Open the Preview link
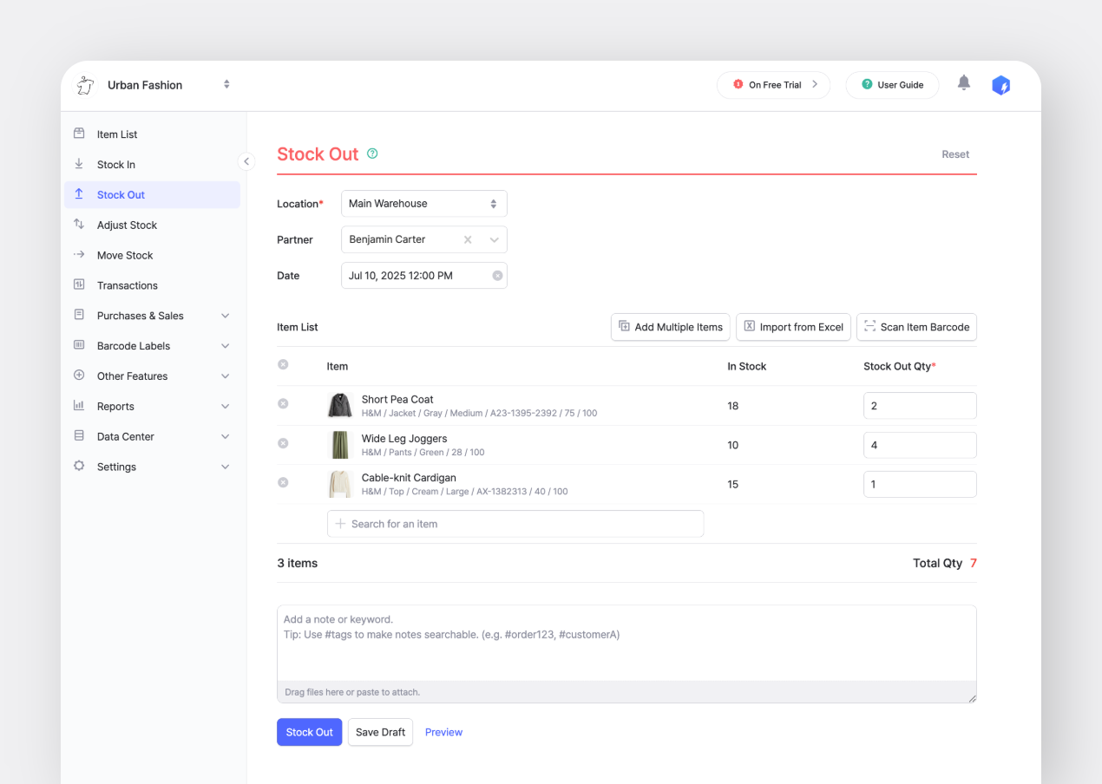The width and height of the screenshot is (1102, 784). coord(443,732)
